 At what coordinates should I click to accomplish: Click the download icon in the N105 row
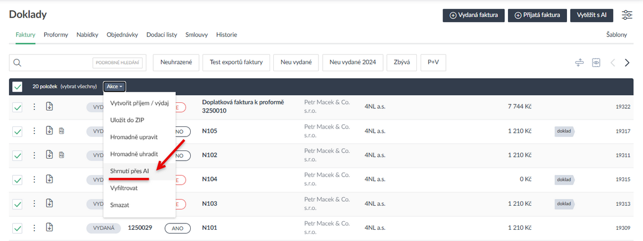(49, 131)
